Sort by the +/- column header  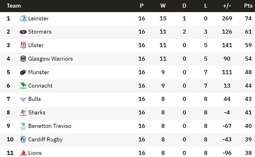click(227, 6)
